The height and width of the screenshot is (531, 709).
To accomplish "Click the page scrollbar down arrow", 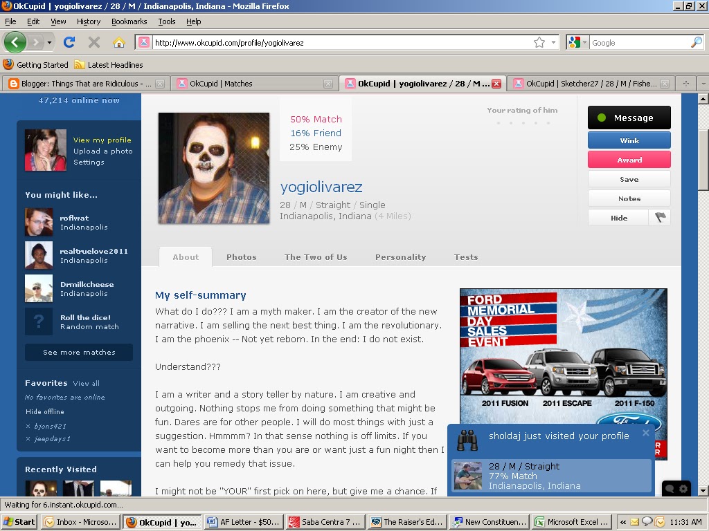I will point(703,491).
